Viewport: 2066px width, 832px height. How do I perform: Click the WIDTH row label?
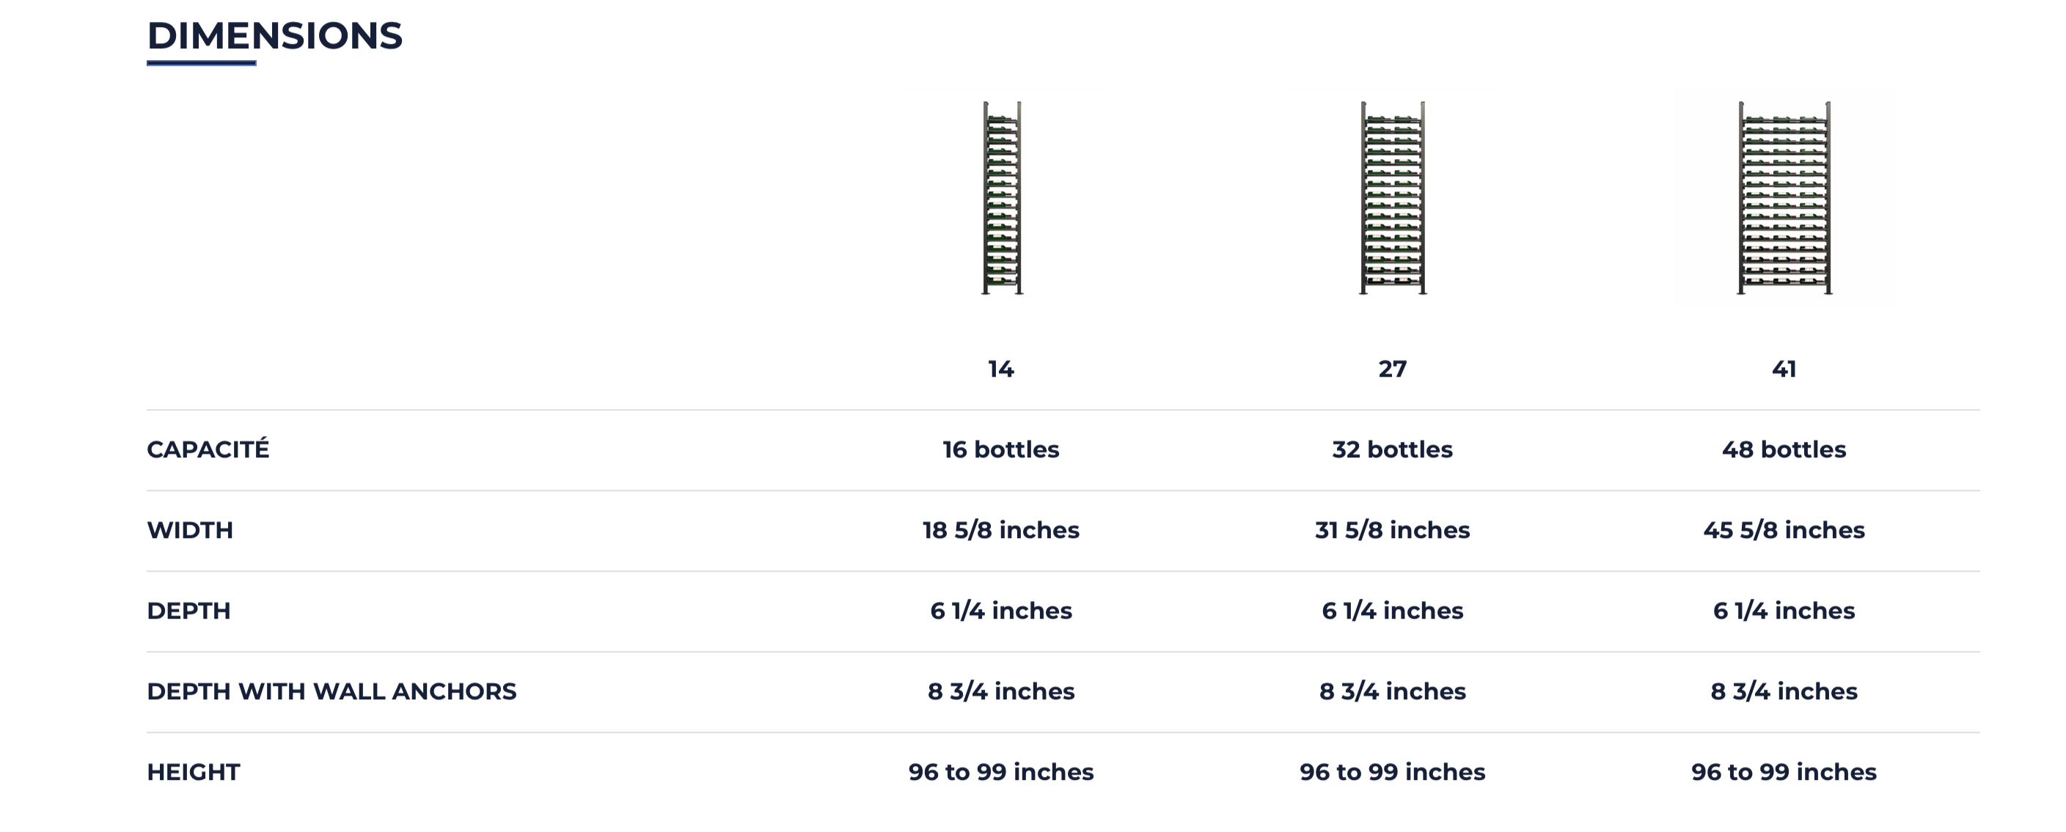click(190, 531)
